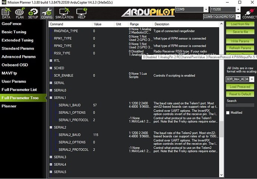Open the CONFIG tuning screen
The height and width of the screenshot is (179, 257).
(47, 13)
